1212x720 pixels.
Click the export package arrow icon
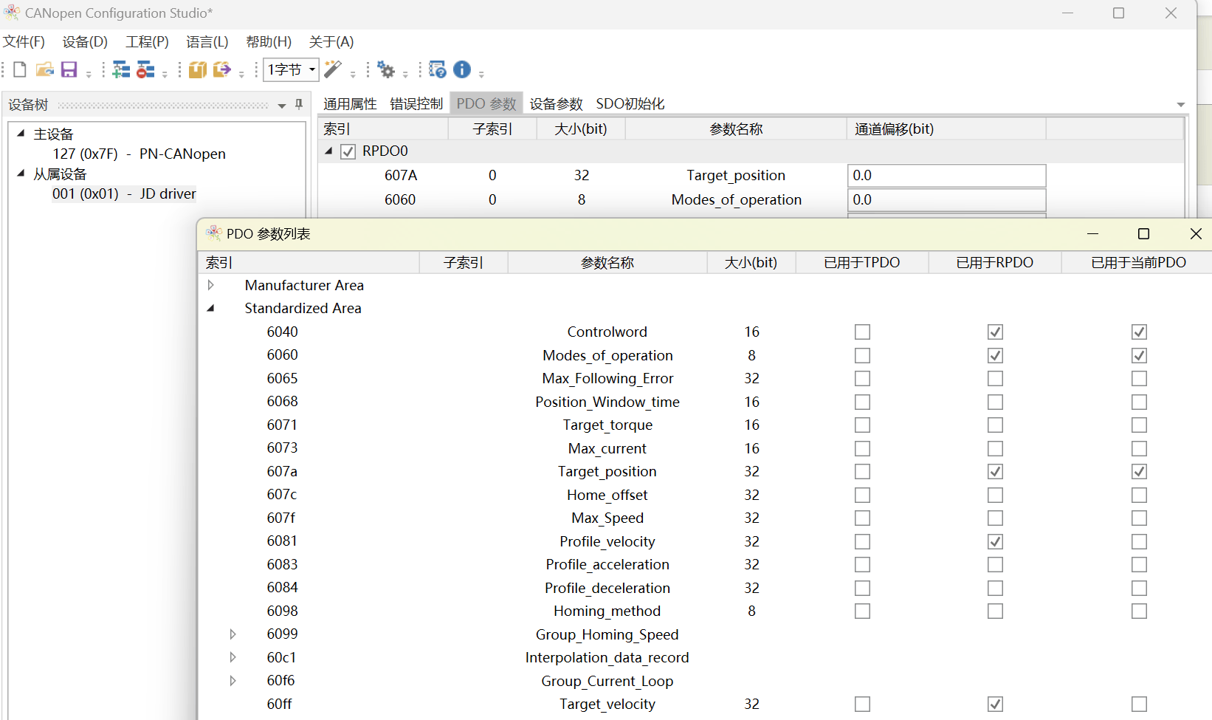(x=221, y=69)
